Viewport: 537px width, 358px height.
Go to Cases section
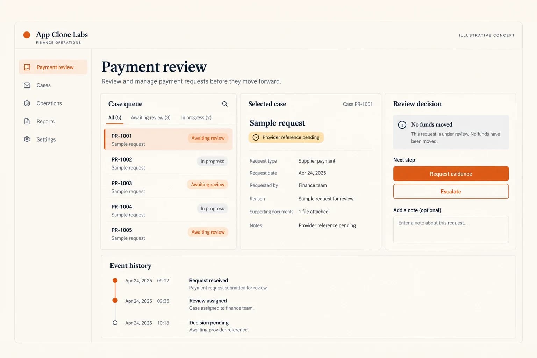[x=53, y=85]
